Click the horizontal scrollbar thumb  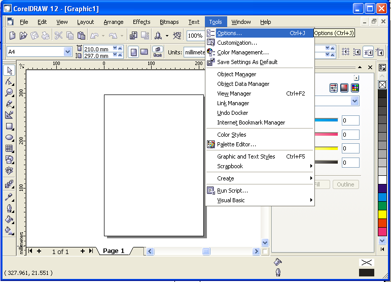pos(206,251)
